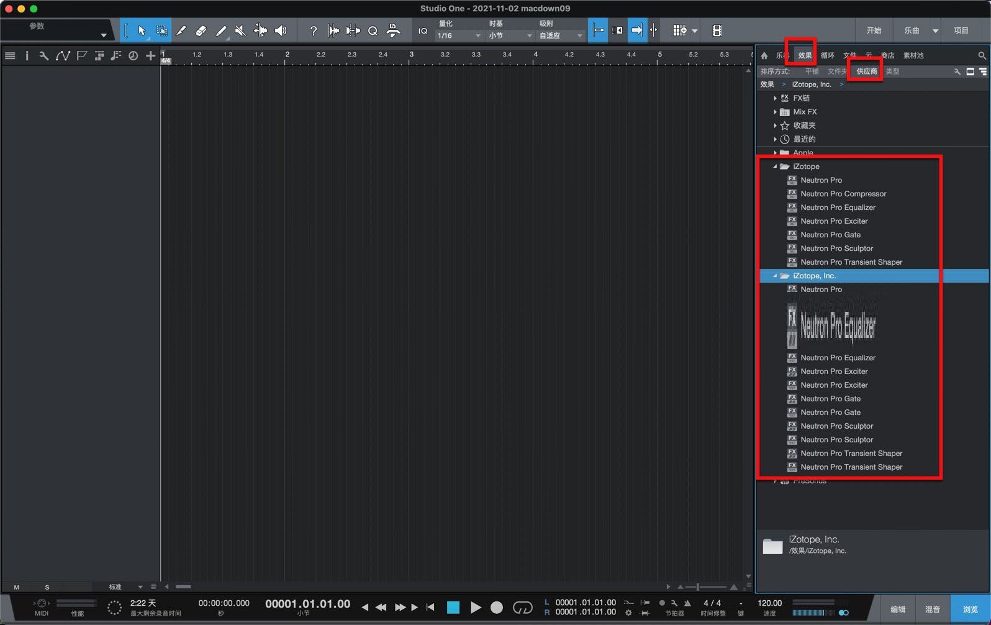
Task: Toggle the global Mute M button
Action: [x=17, y=587]
